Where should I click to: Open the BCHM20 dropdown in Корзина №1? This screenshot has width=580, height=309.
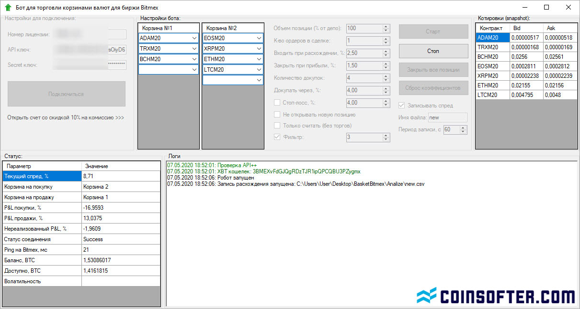[x=194, y=59]
